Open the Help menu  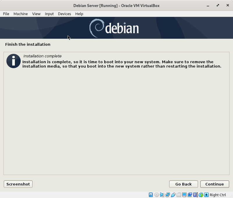pos(79,14)
